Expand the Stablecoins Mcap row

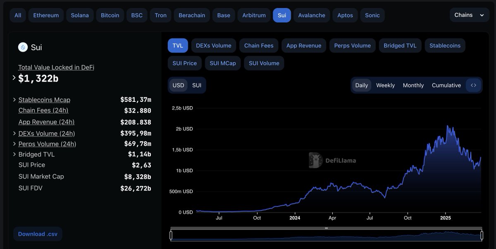point(14,99)
